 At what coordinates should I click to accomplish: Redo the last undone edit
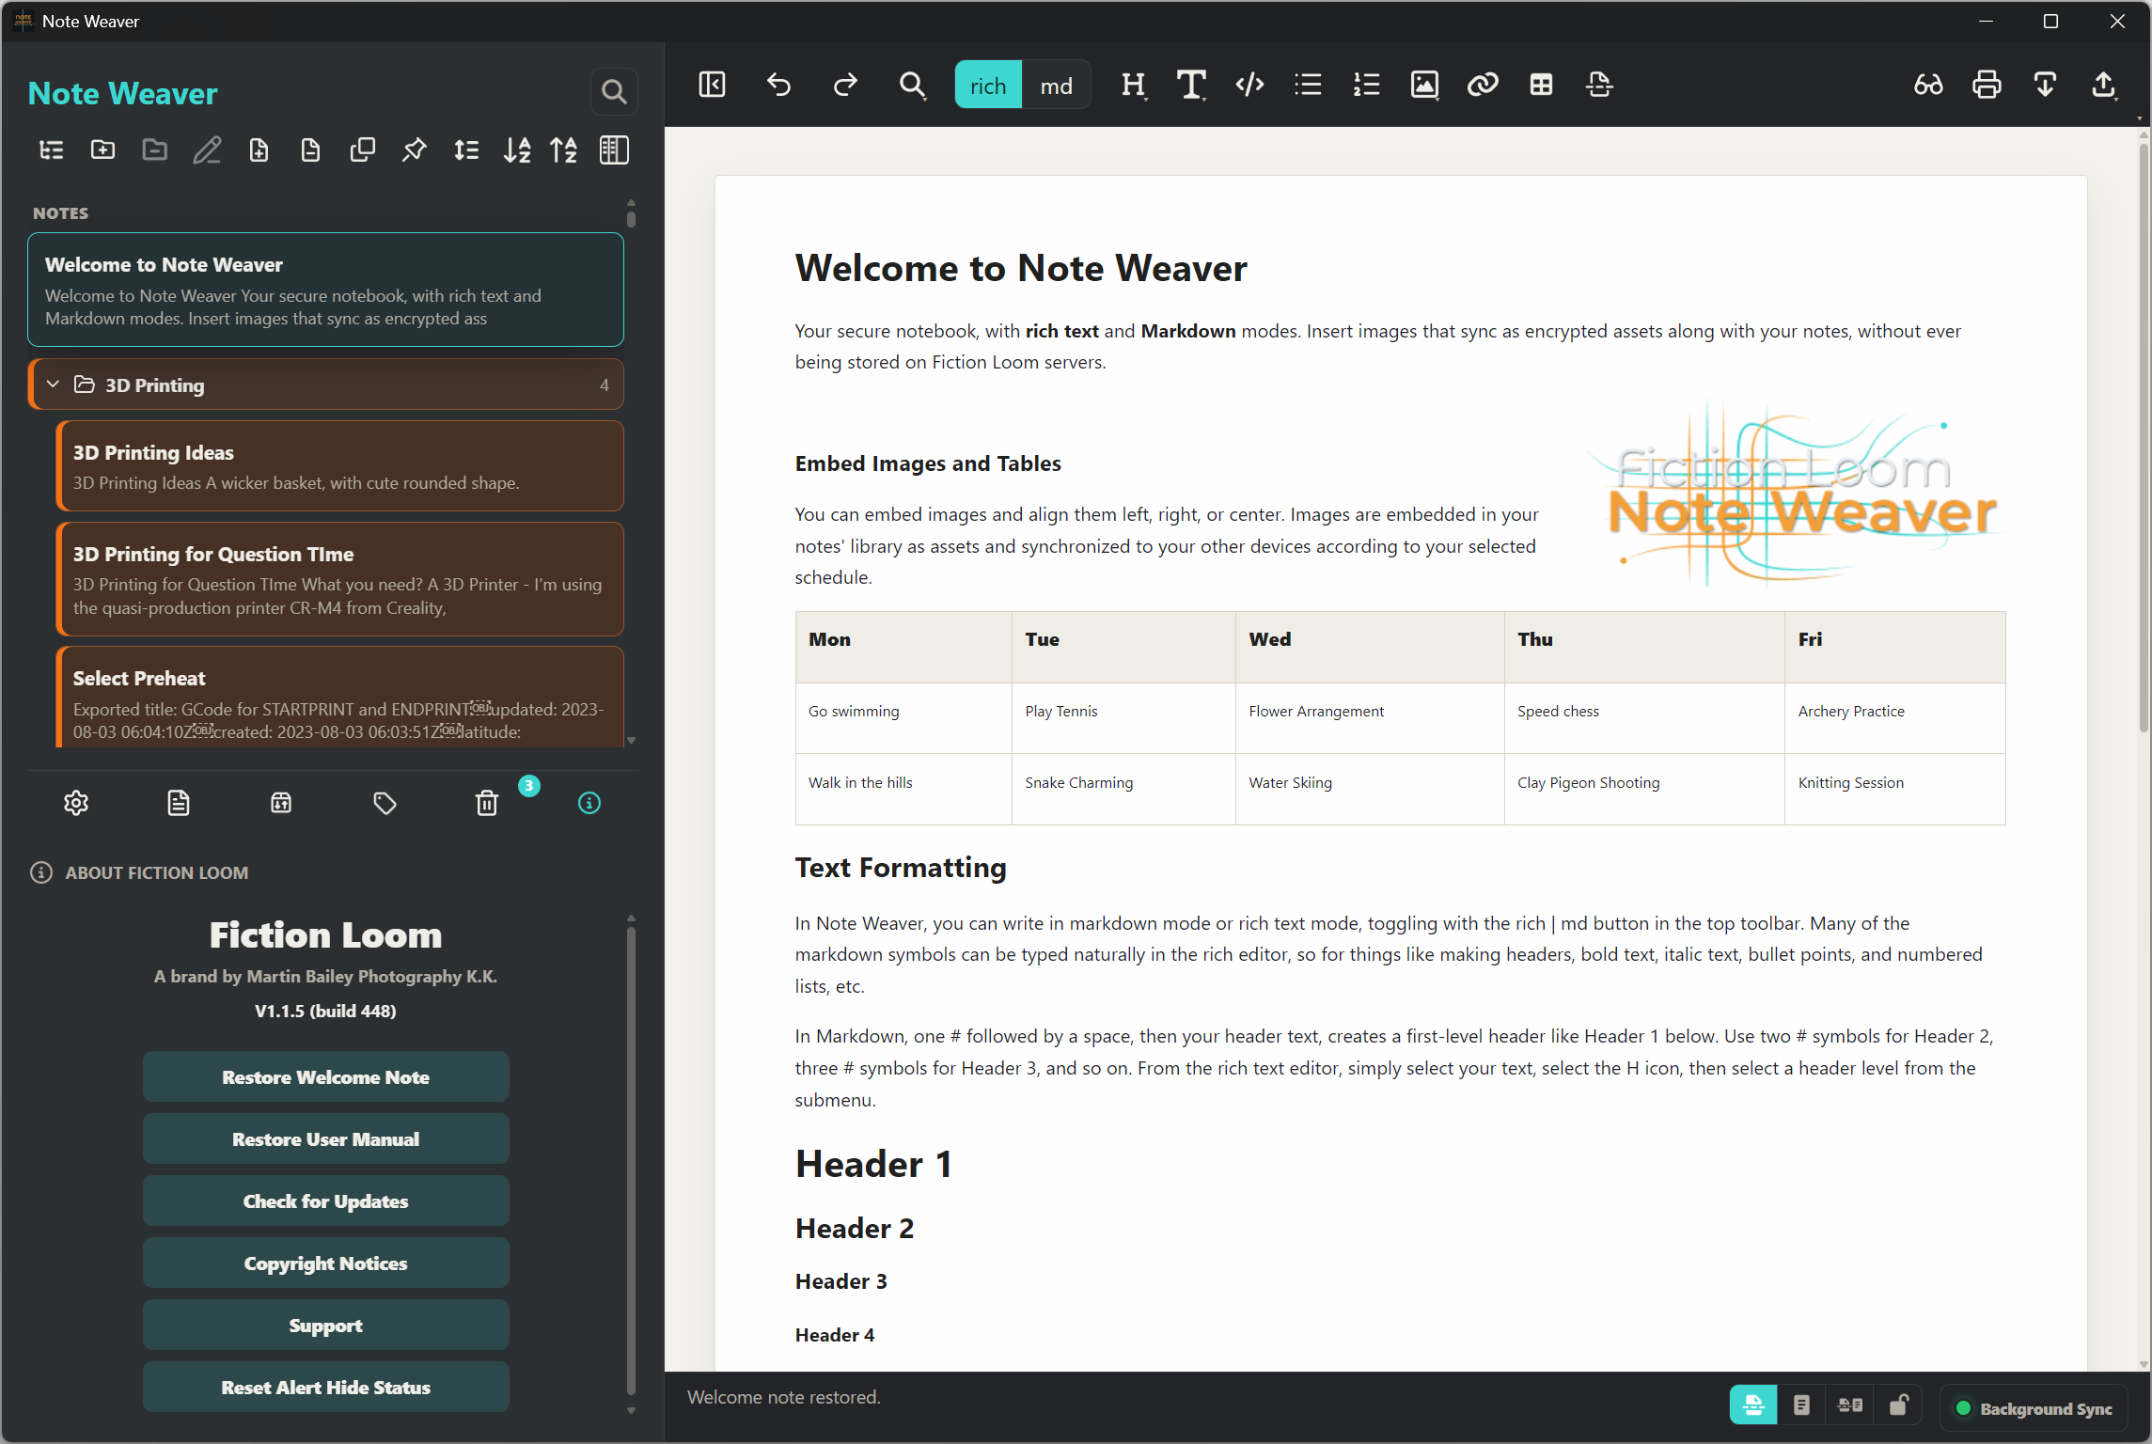click(845, 85)
